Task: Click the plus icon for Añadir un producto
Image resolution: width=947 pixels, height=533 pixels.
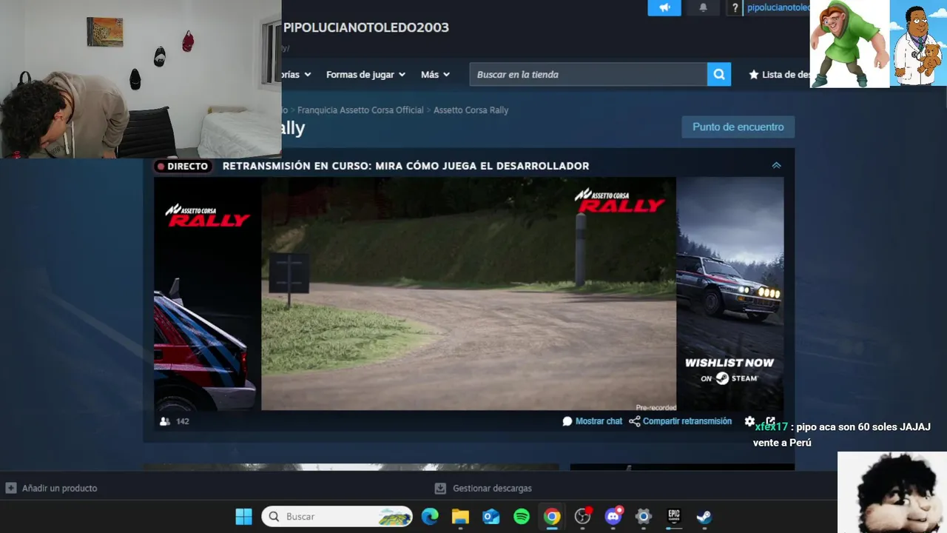Action: coord(11,488)
